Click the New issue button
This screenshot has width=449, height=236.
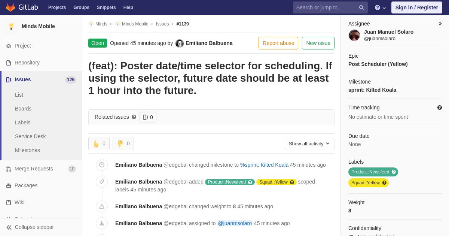tap(318, 43)
